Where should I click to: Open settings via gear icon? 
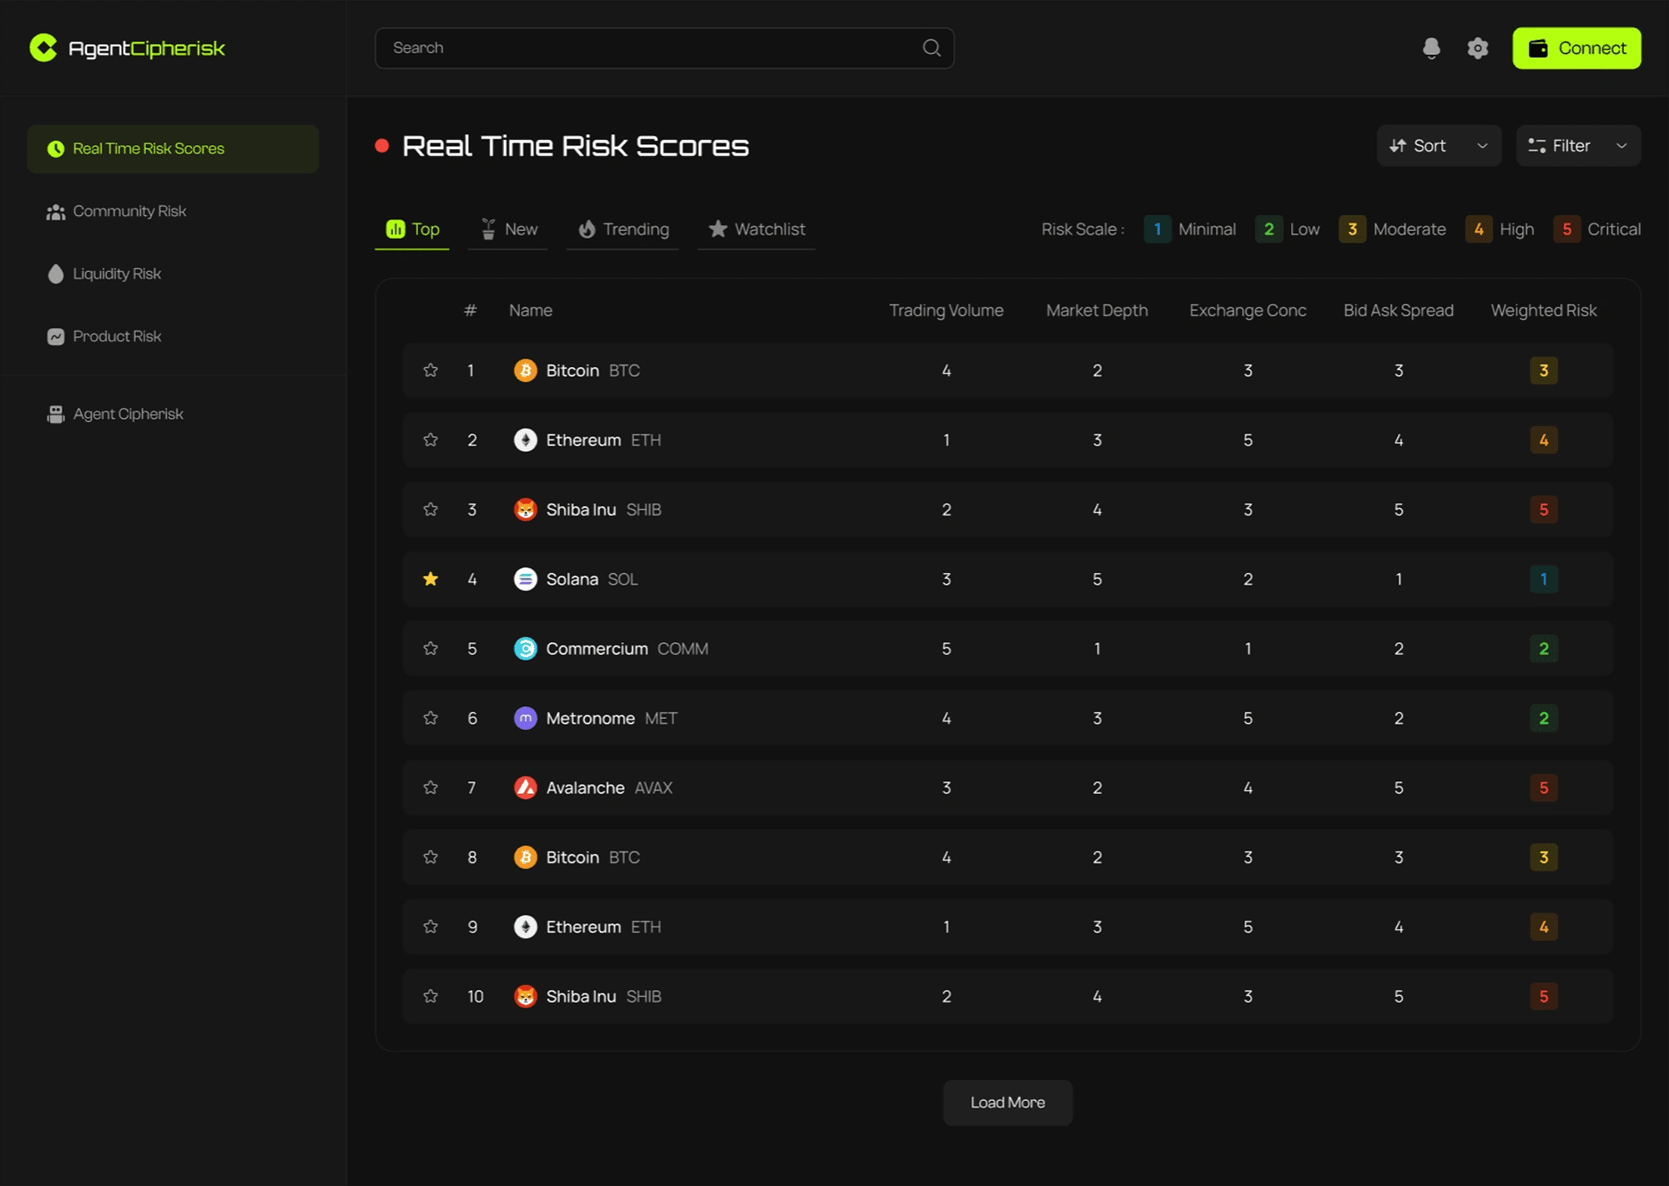pos(1478,48)
